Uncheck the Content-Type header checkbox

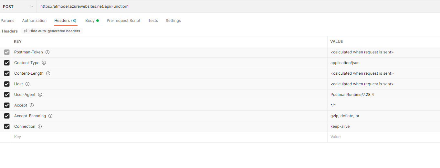(7, 63)
